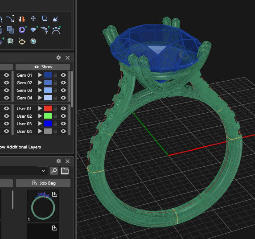Pick User 01 red color swatch

(48, 108)
